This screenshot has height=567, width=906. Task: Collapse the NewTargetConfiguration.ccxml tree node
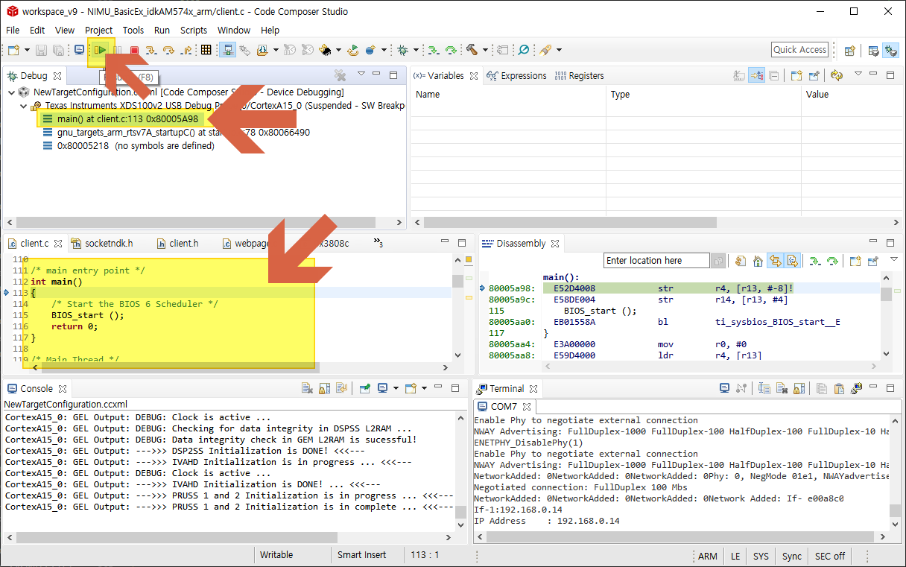point(11,92)
